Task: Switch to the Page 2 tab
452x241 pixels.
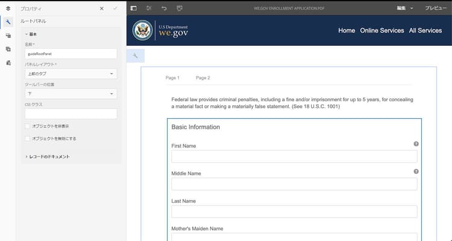Action: 203,78
